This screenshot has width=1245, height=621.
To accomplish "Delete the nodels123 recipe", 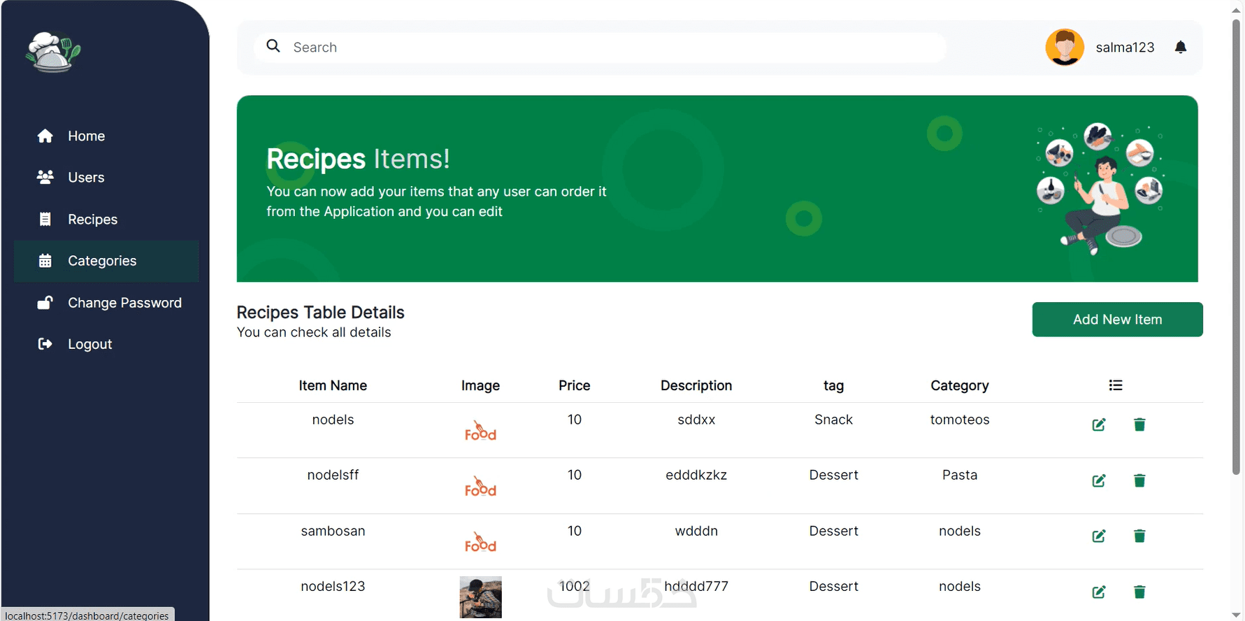I will 1139,592.
